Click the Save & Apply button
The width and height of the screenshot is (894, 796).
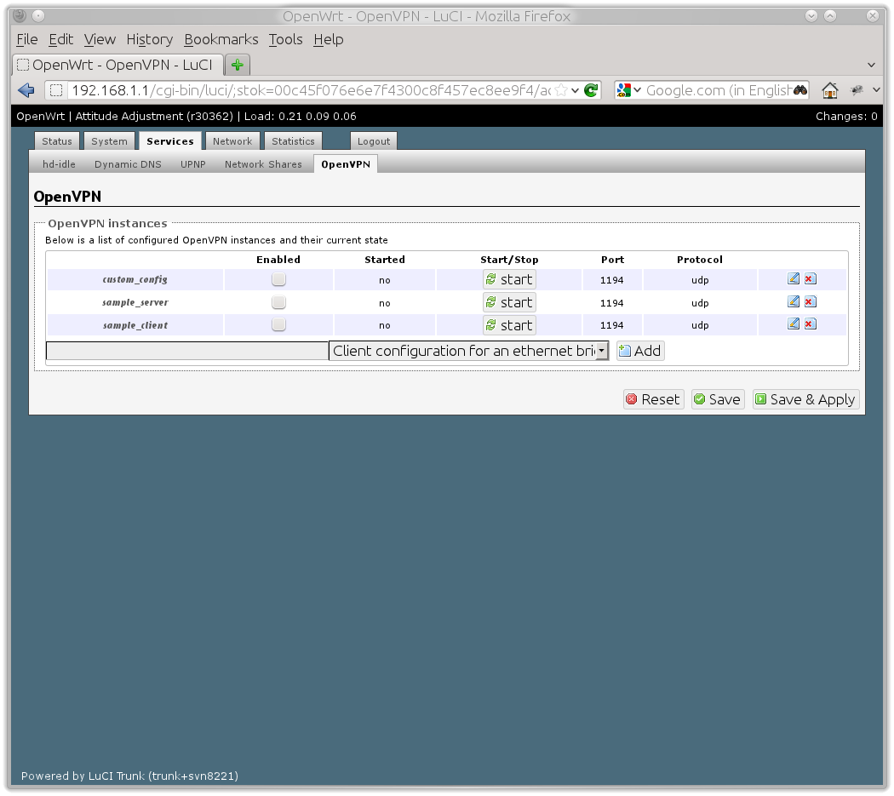click(x=805, y=399)
